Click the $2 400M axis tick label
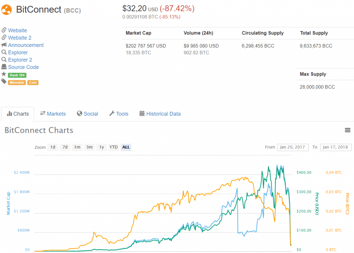 pos(22,173)
